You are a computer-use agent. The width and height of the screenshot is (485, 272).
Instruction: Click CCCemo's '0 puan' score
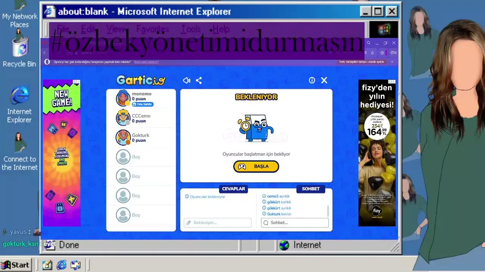coord(139,121)
